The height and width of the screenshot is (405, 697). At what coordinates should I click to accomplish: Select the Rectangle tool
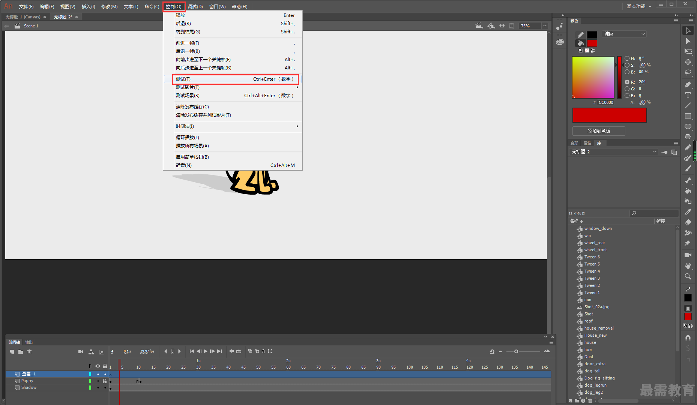click(x=688, y=116)
